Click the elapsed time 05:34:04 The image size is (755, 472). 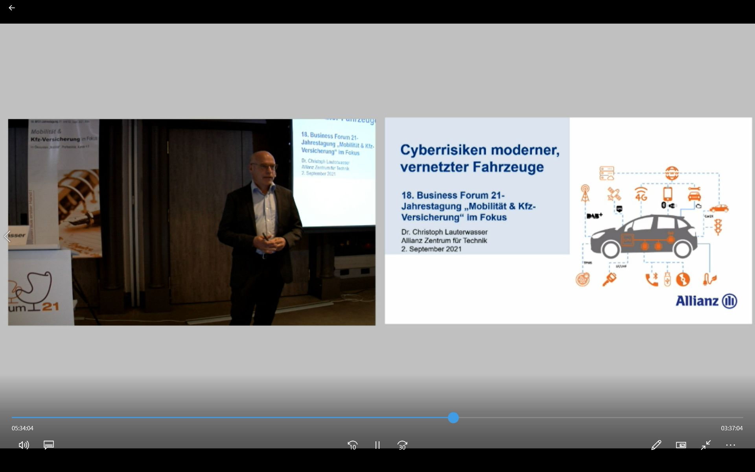tap(22, 428)
